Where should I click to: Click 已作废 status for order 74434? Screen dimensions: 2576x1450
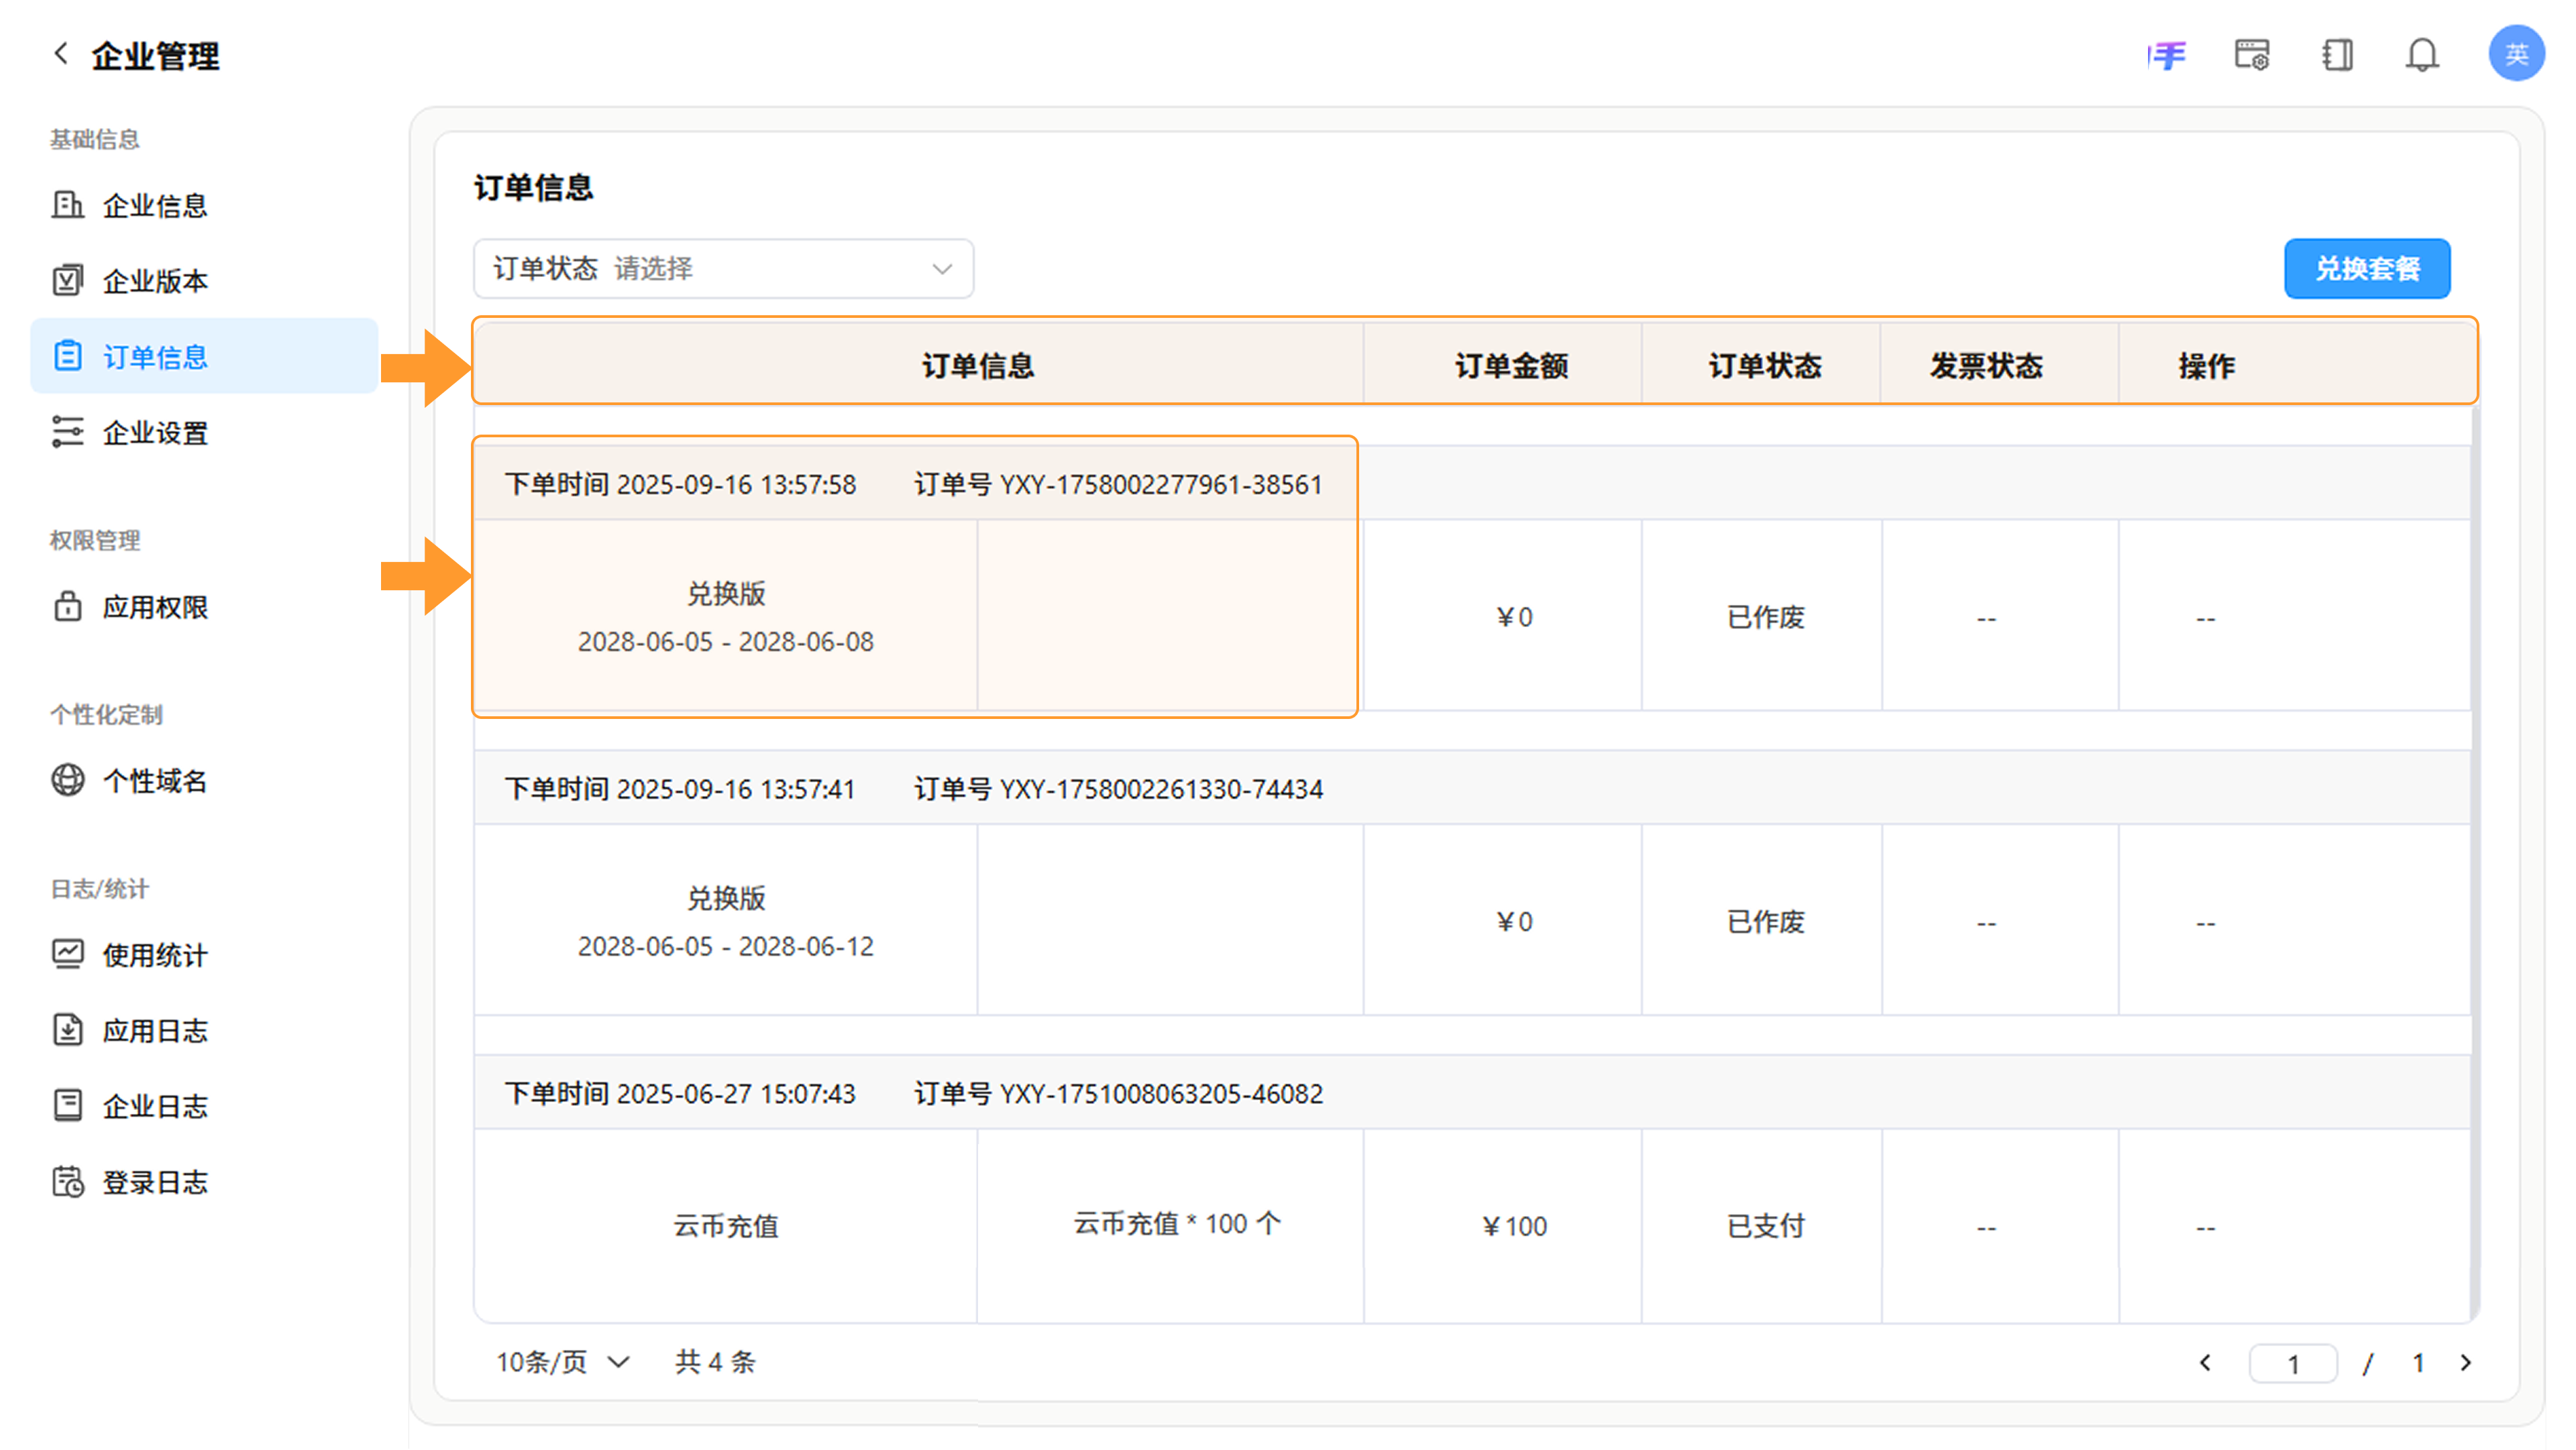click(1765, 922)
